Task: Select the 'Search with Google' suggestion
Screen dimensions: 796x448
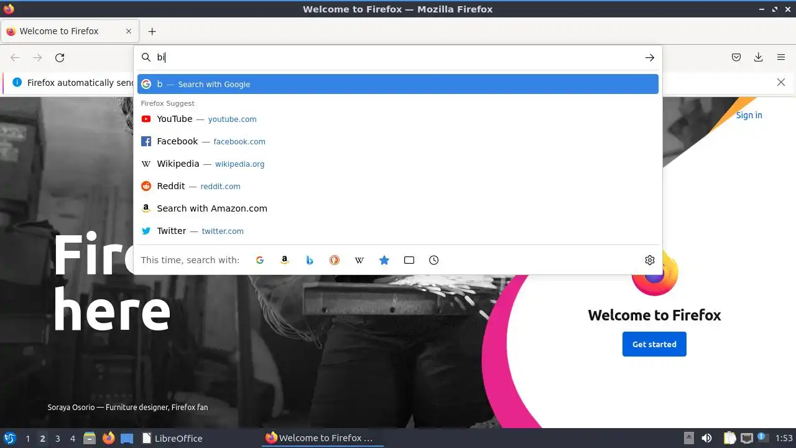Action: [398, 84]
